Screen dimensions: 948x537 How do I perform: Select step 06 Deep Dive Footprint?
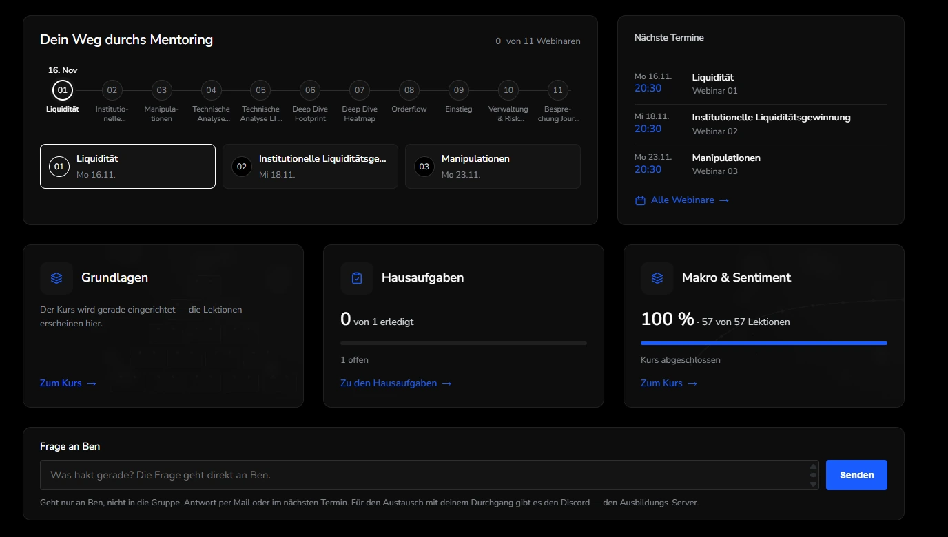tap(310, 90)
